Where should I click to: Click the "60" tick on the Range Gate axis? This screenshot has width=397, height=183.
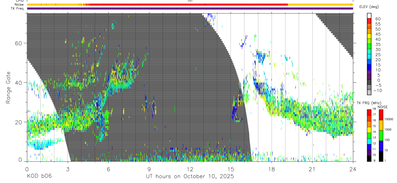tap(18, 43)
